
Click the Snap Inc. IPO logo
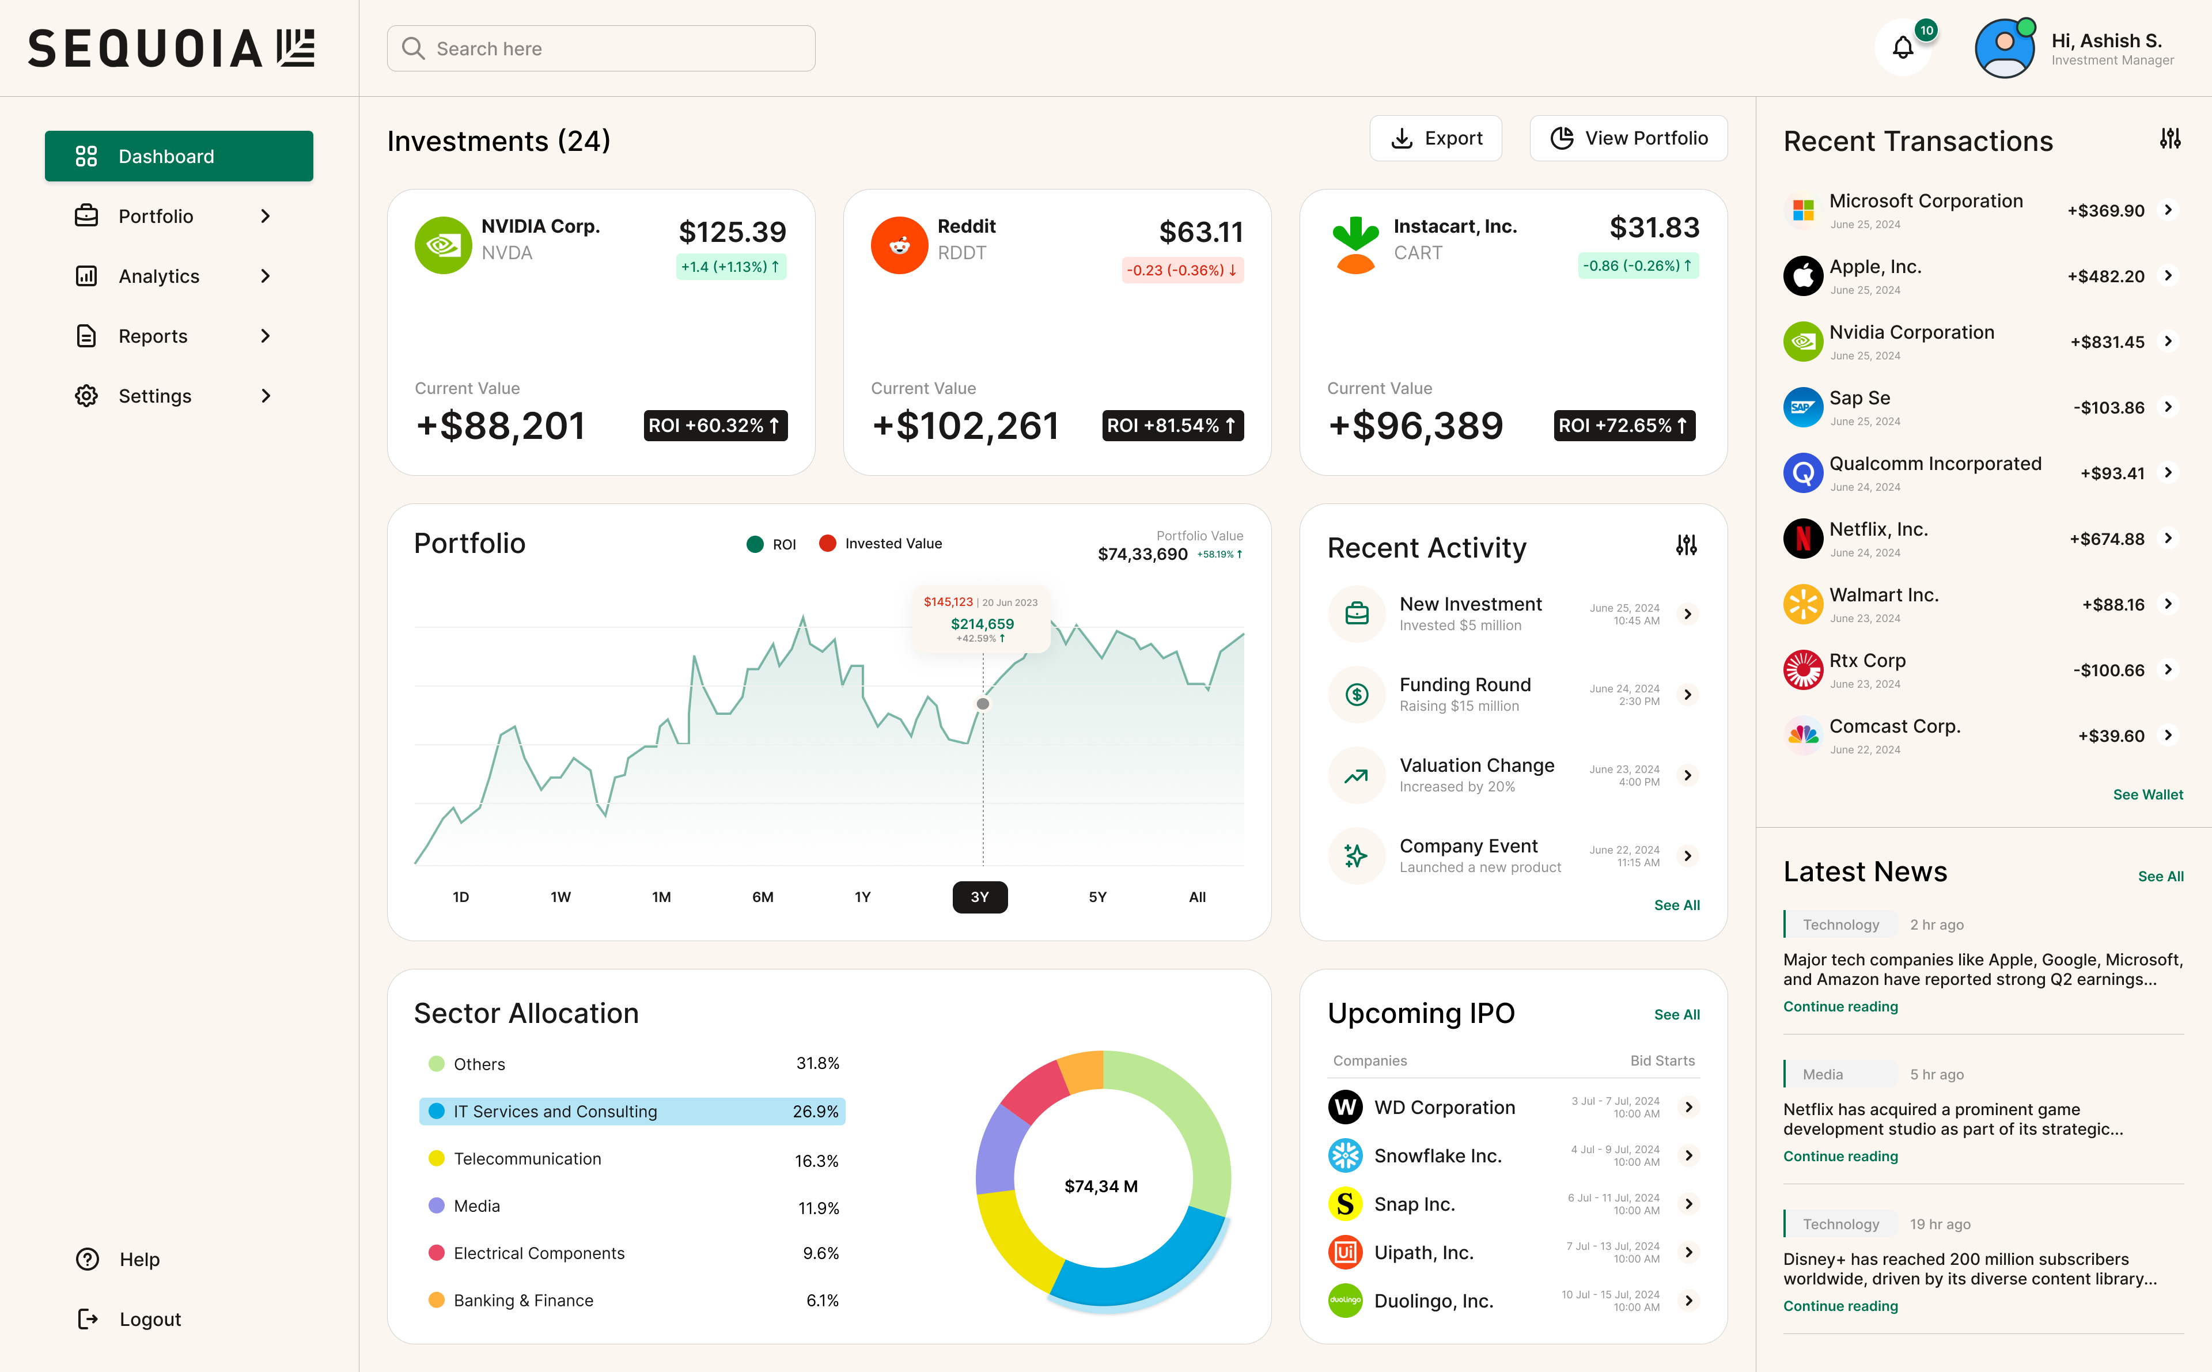tap(1346, 1204)
